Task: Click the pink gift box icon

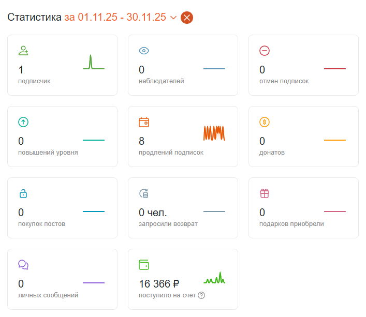Action: point(265,193)
